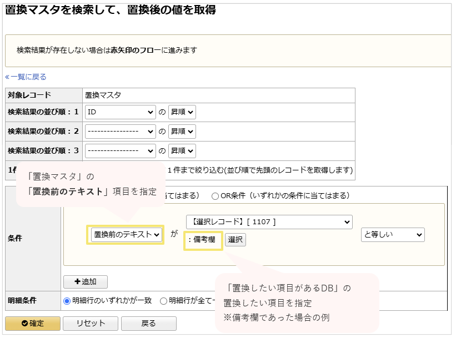456x338 pixels.
Task: Open the empty field dropdown for 並び順2
Action: pyautogui.click(x=120, y=132)
